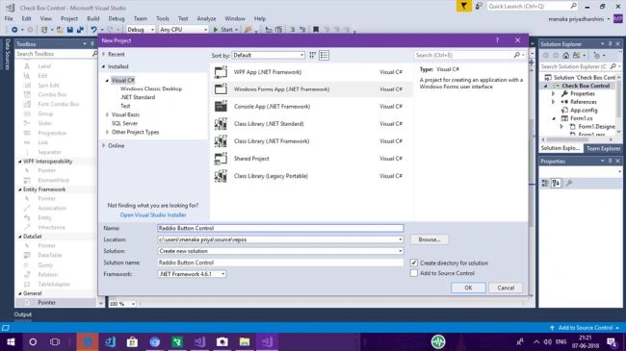Open File Explorer from taskbar
Screen dimensions: 626x351
click(x=245, y=341)
